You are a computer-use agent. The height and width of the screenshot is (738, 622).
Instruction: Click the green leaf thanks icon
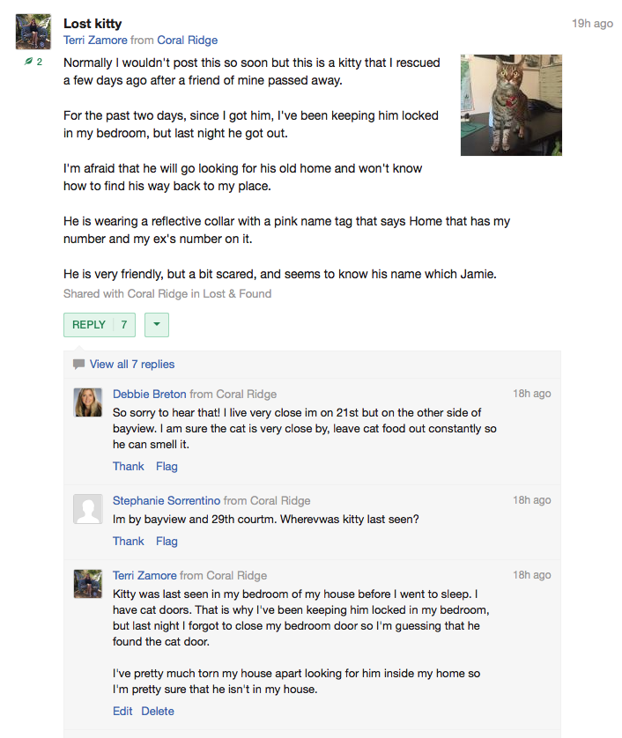(28, 62)
